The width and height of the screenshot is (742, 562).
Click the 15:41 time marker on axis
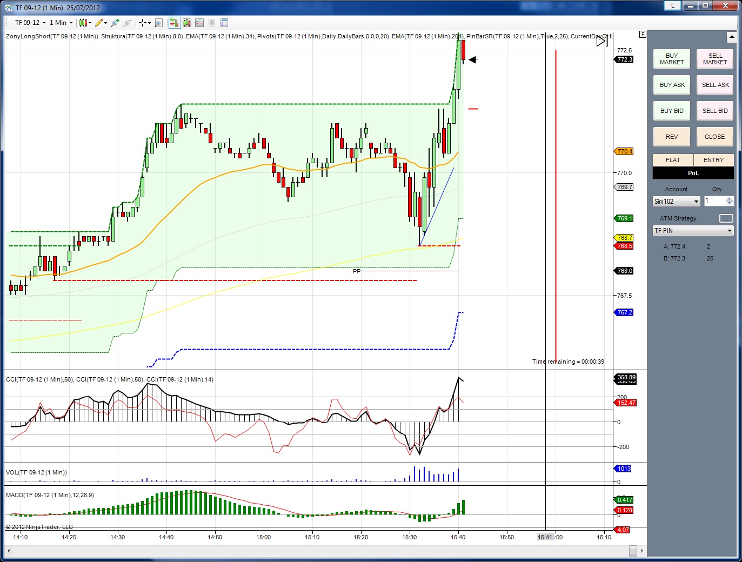(x=546, y=537)
